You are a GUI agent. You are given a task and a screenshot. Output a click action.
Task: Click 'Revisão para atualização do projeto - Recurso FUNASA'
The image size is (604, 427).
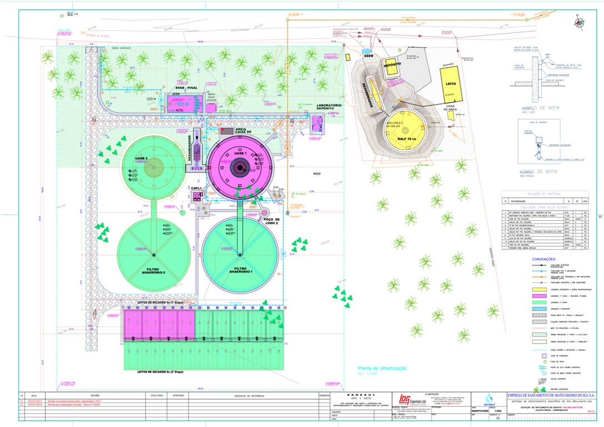pyautogui.click(x=73, y=405)
